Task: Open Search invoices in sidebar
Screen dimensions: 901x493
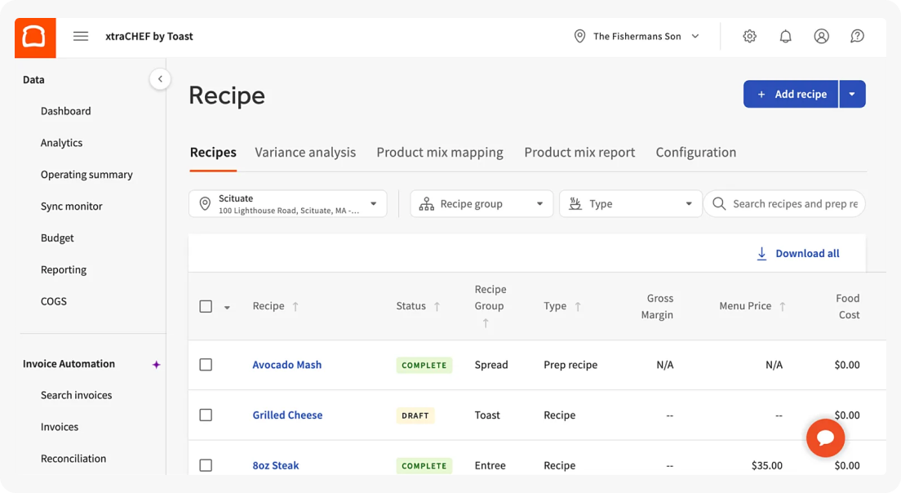Action: [x=76, y=395]
